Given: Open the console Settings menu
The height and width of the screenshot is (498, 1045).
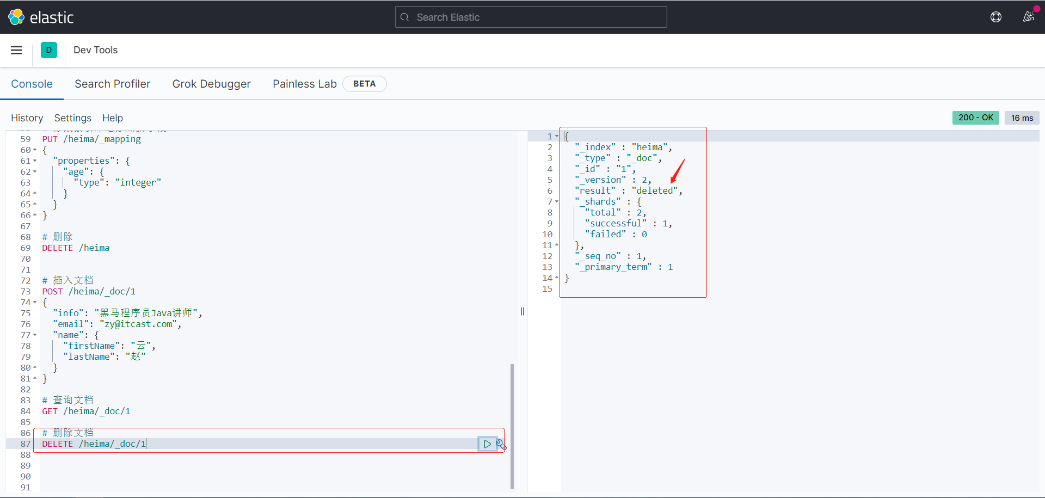Looking at the screenshot, I should point(72,118).
